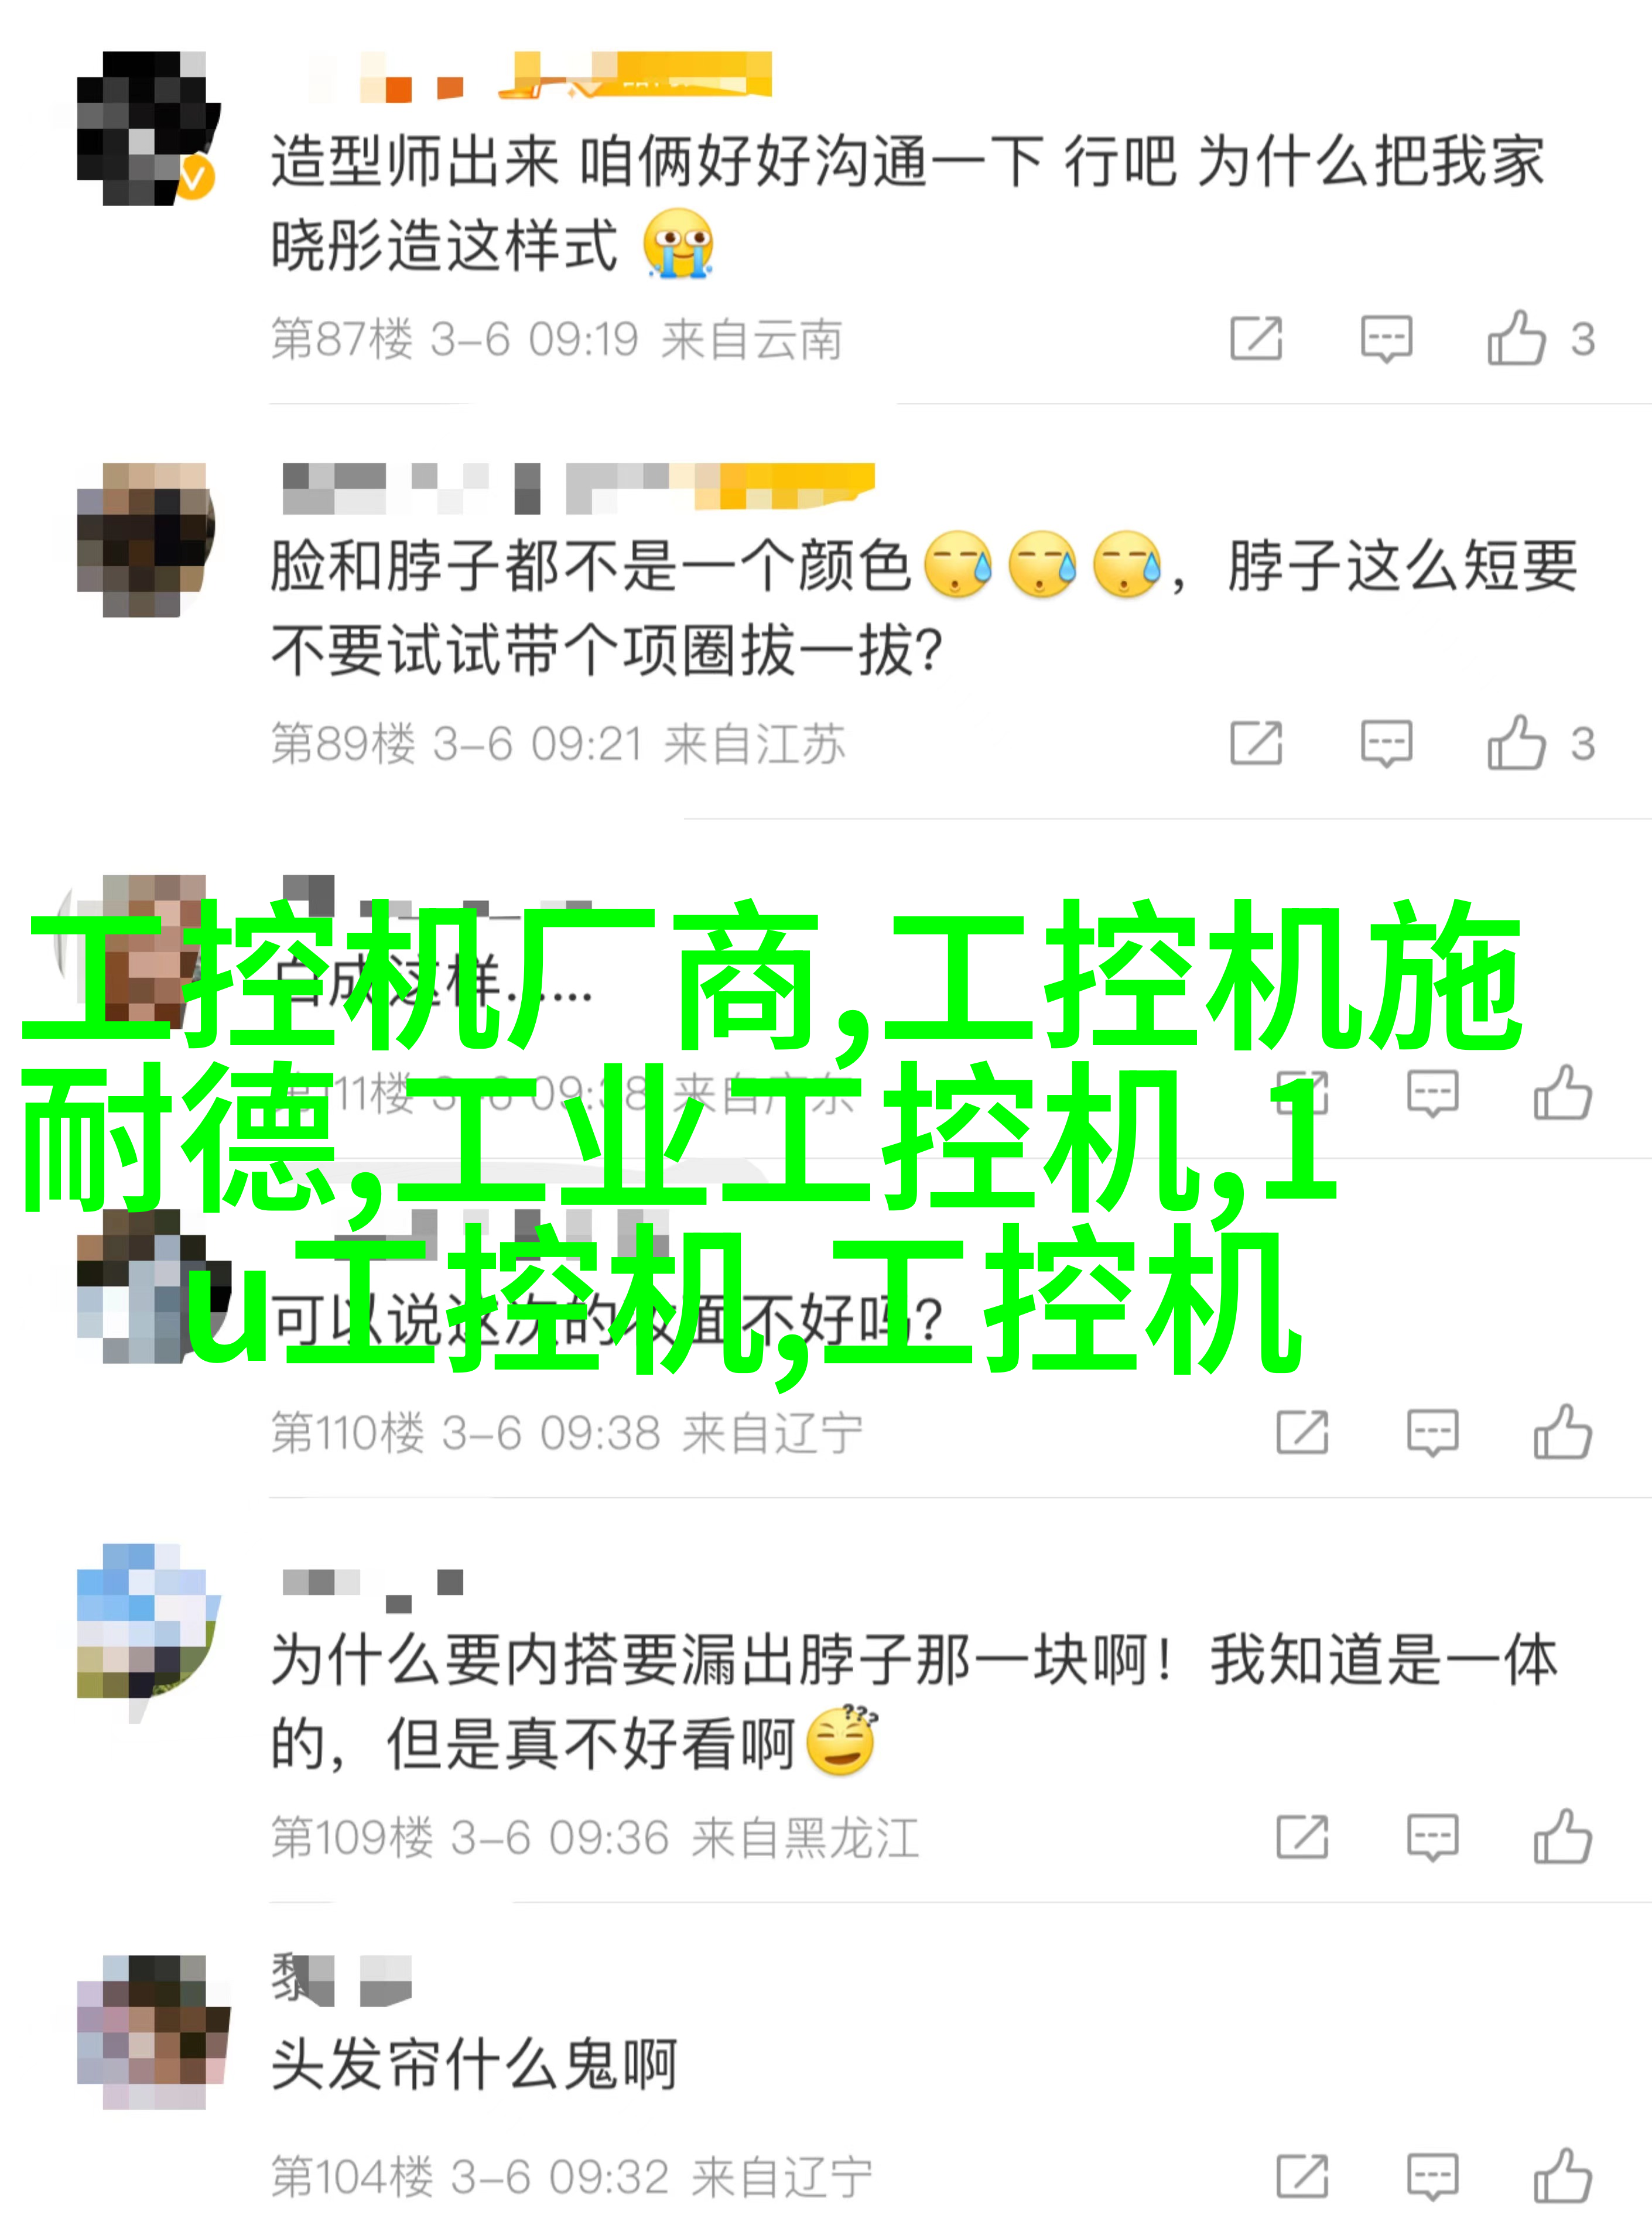1652x2235 pixels.
Task: Like the floor 109 comment from 黑龙江
Action: [x=1563, y=1837]
